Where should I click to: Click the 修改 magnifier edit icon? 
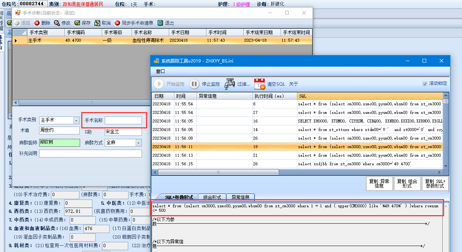(57, 23)
